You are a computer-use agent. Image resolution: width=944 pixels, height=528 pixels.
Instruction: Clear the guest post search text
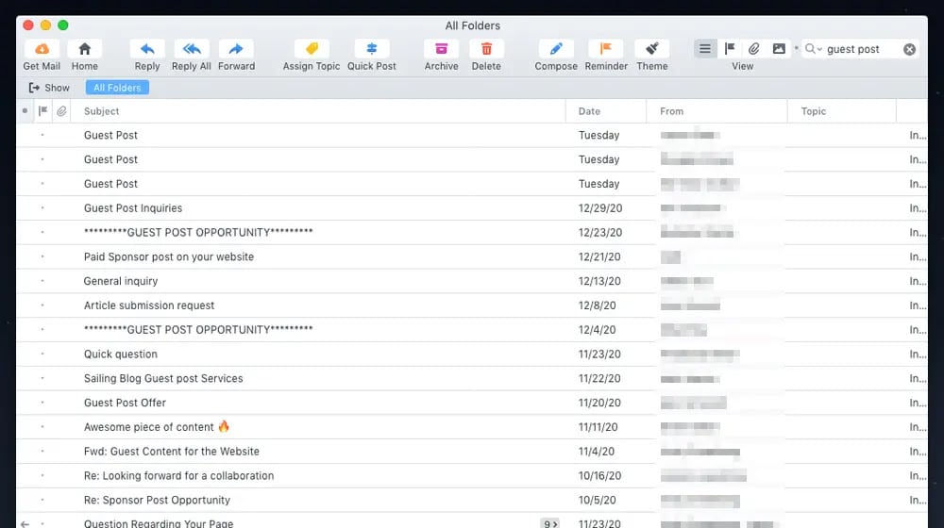(910, 49)
